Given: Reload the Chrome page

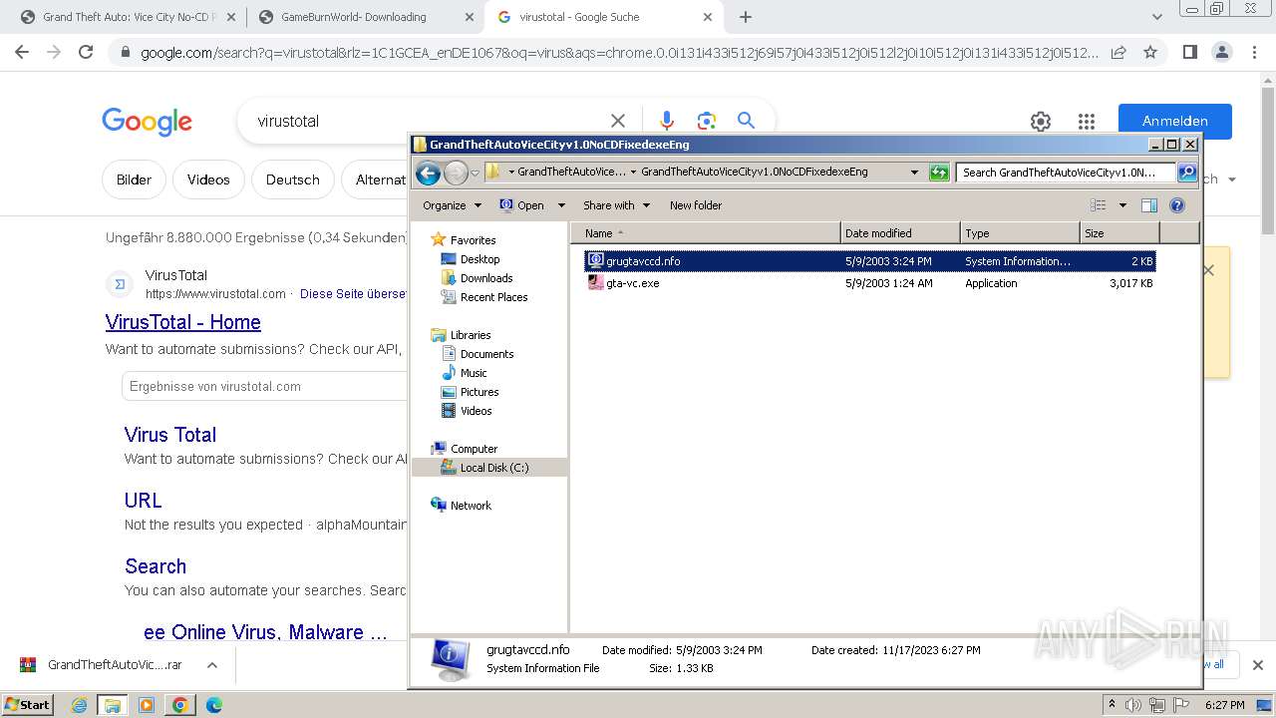Looking at the screenshot, I should 86,52.
